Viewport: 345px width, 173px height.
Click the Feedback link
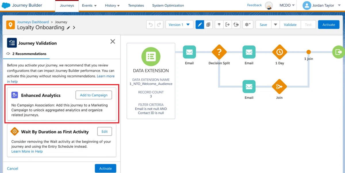click(x=254, y=5)
